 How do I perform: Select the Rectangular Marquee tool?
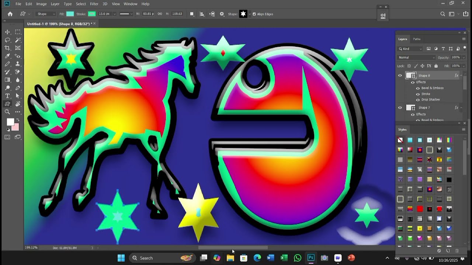(x=18, y=32)
